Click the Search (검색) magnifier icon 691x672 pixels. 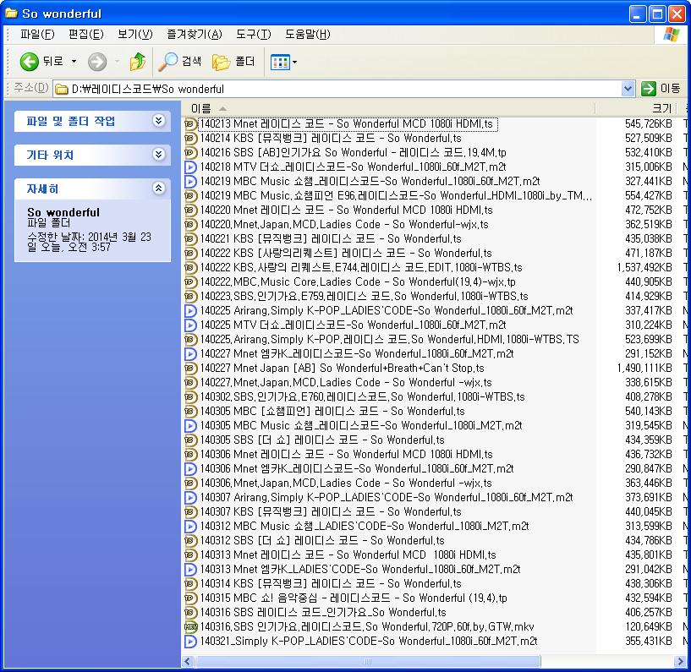click(x=168, y=62)
